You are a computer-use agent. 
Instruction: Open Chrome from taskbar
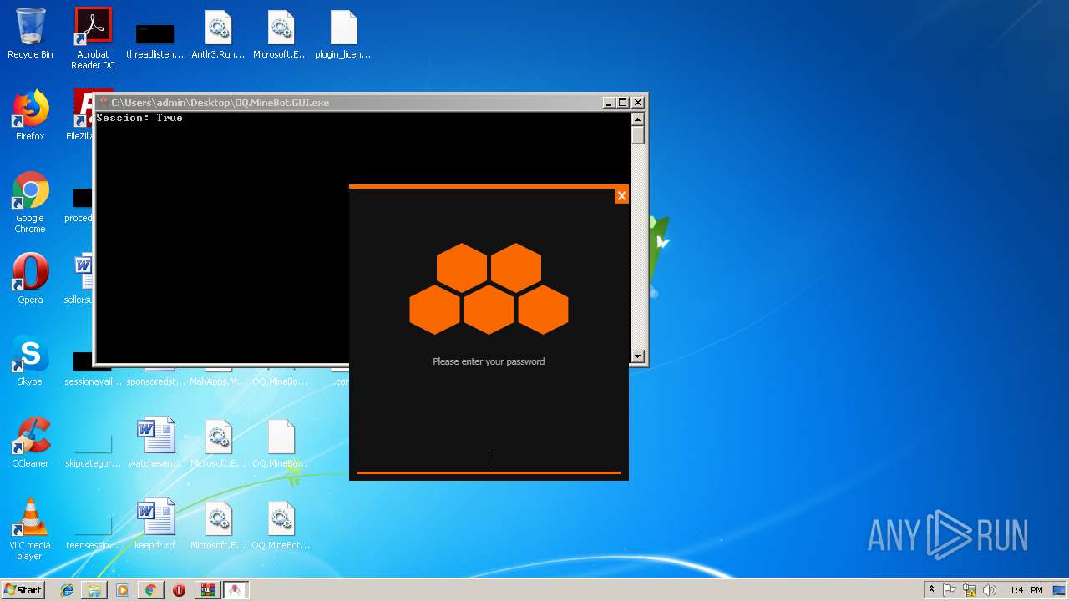tap(150, 590)
